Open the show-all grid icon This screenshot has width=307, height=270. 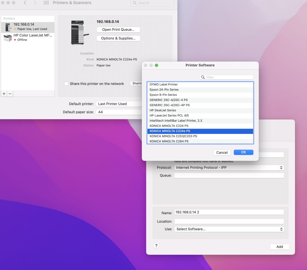[x=46, y=3]
